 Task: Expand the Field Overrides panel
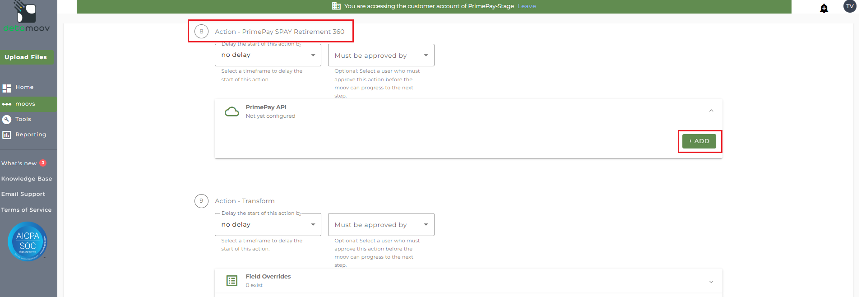point(711,282)
